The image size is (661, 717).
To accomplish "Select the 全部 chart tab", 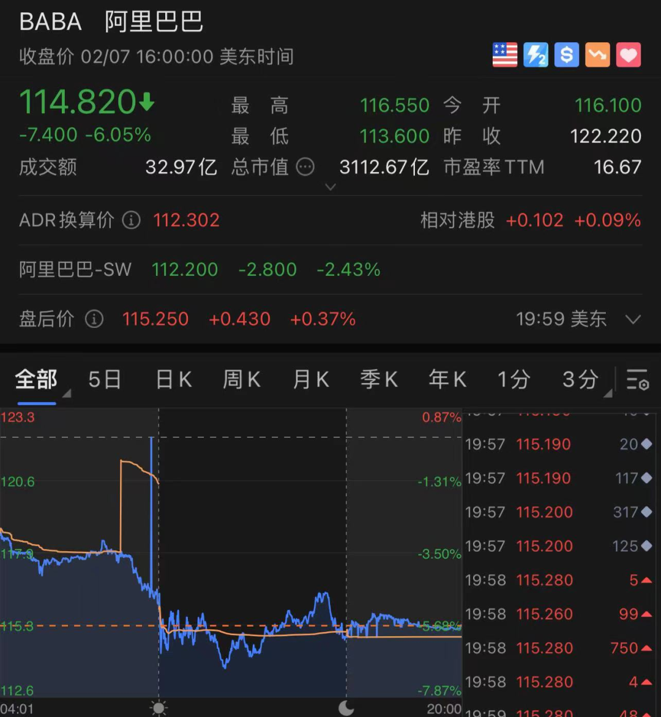I will pyautogui.click(x=37, y=379).
